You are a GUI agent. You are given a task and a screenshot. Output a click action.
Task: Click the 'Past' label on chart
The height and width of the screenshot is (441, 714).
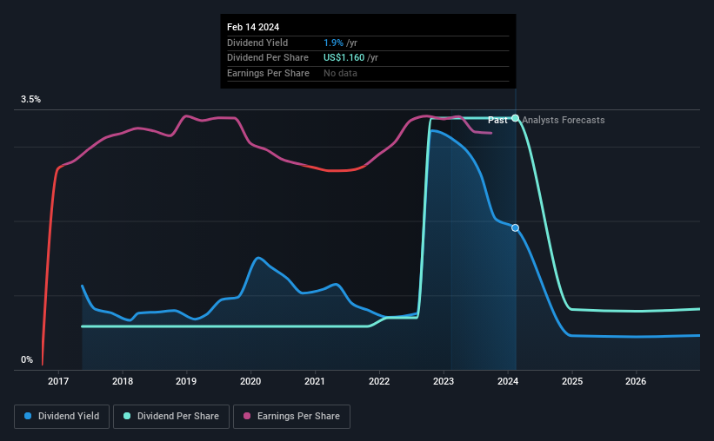point(497,120)
